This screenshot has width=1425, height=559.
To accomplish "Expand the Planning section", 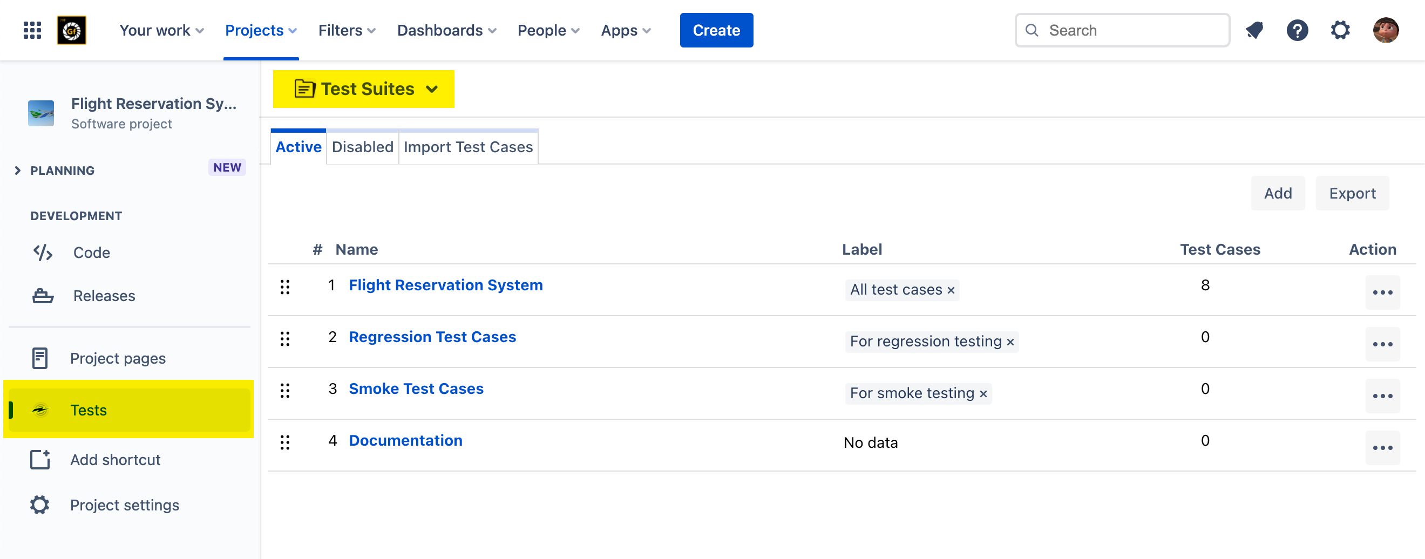I will [18, 171].
